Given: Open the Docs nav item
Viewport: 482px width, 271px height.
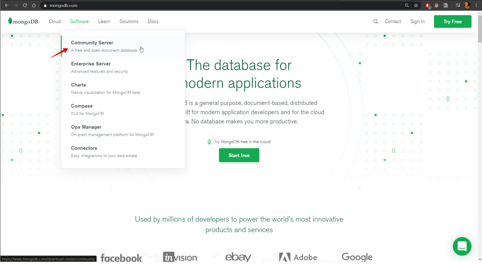Looking at the screenshot, I should coord(153,22).
